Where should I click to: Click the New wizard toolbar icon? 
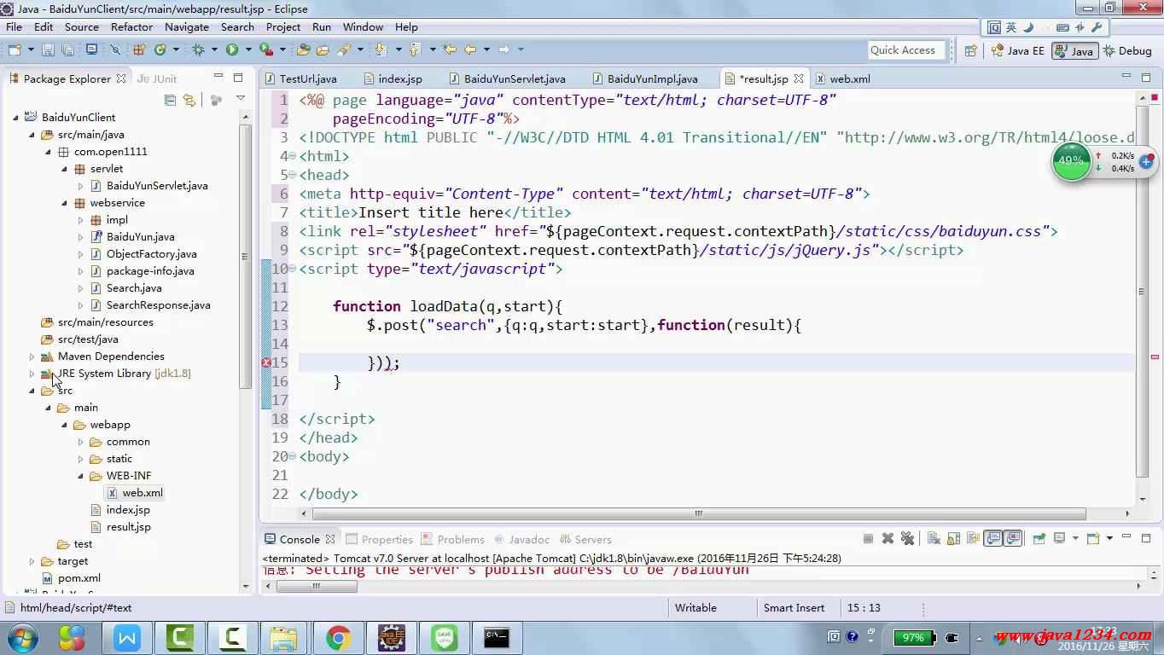(x=15, y=50)
